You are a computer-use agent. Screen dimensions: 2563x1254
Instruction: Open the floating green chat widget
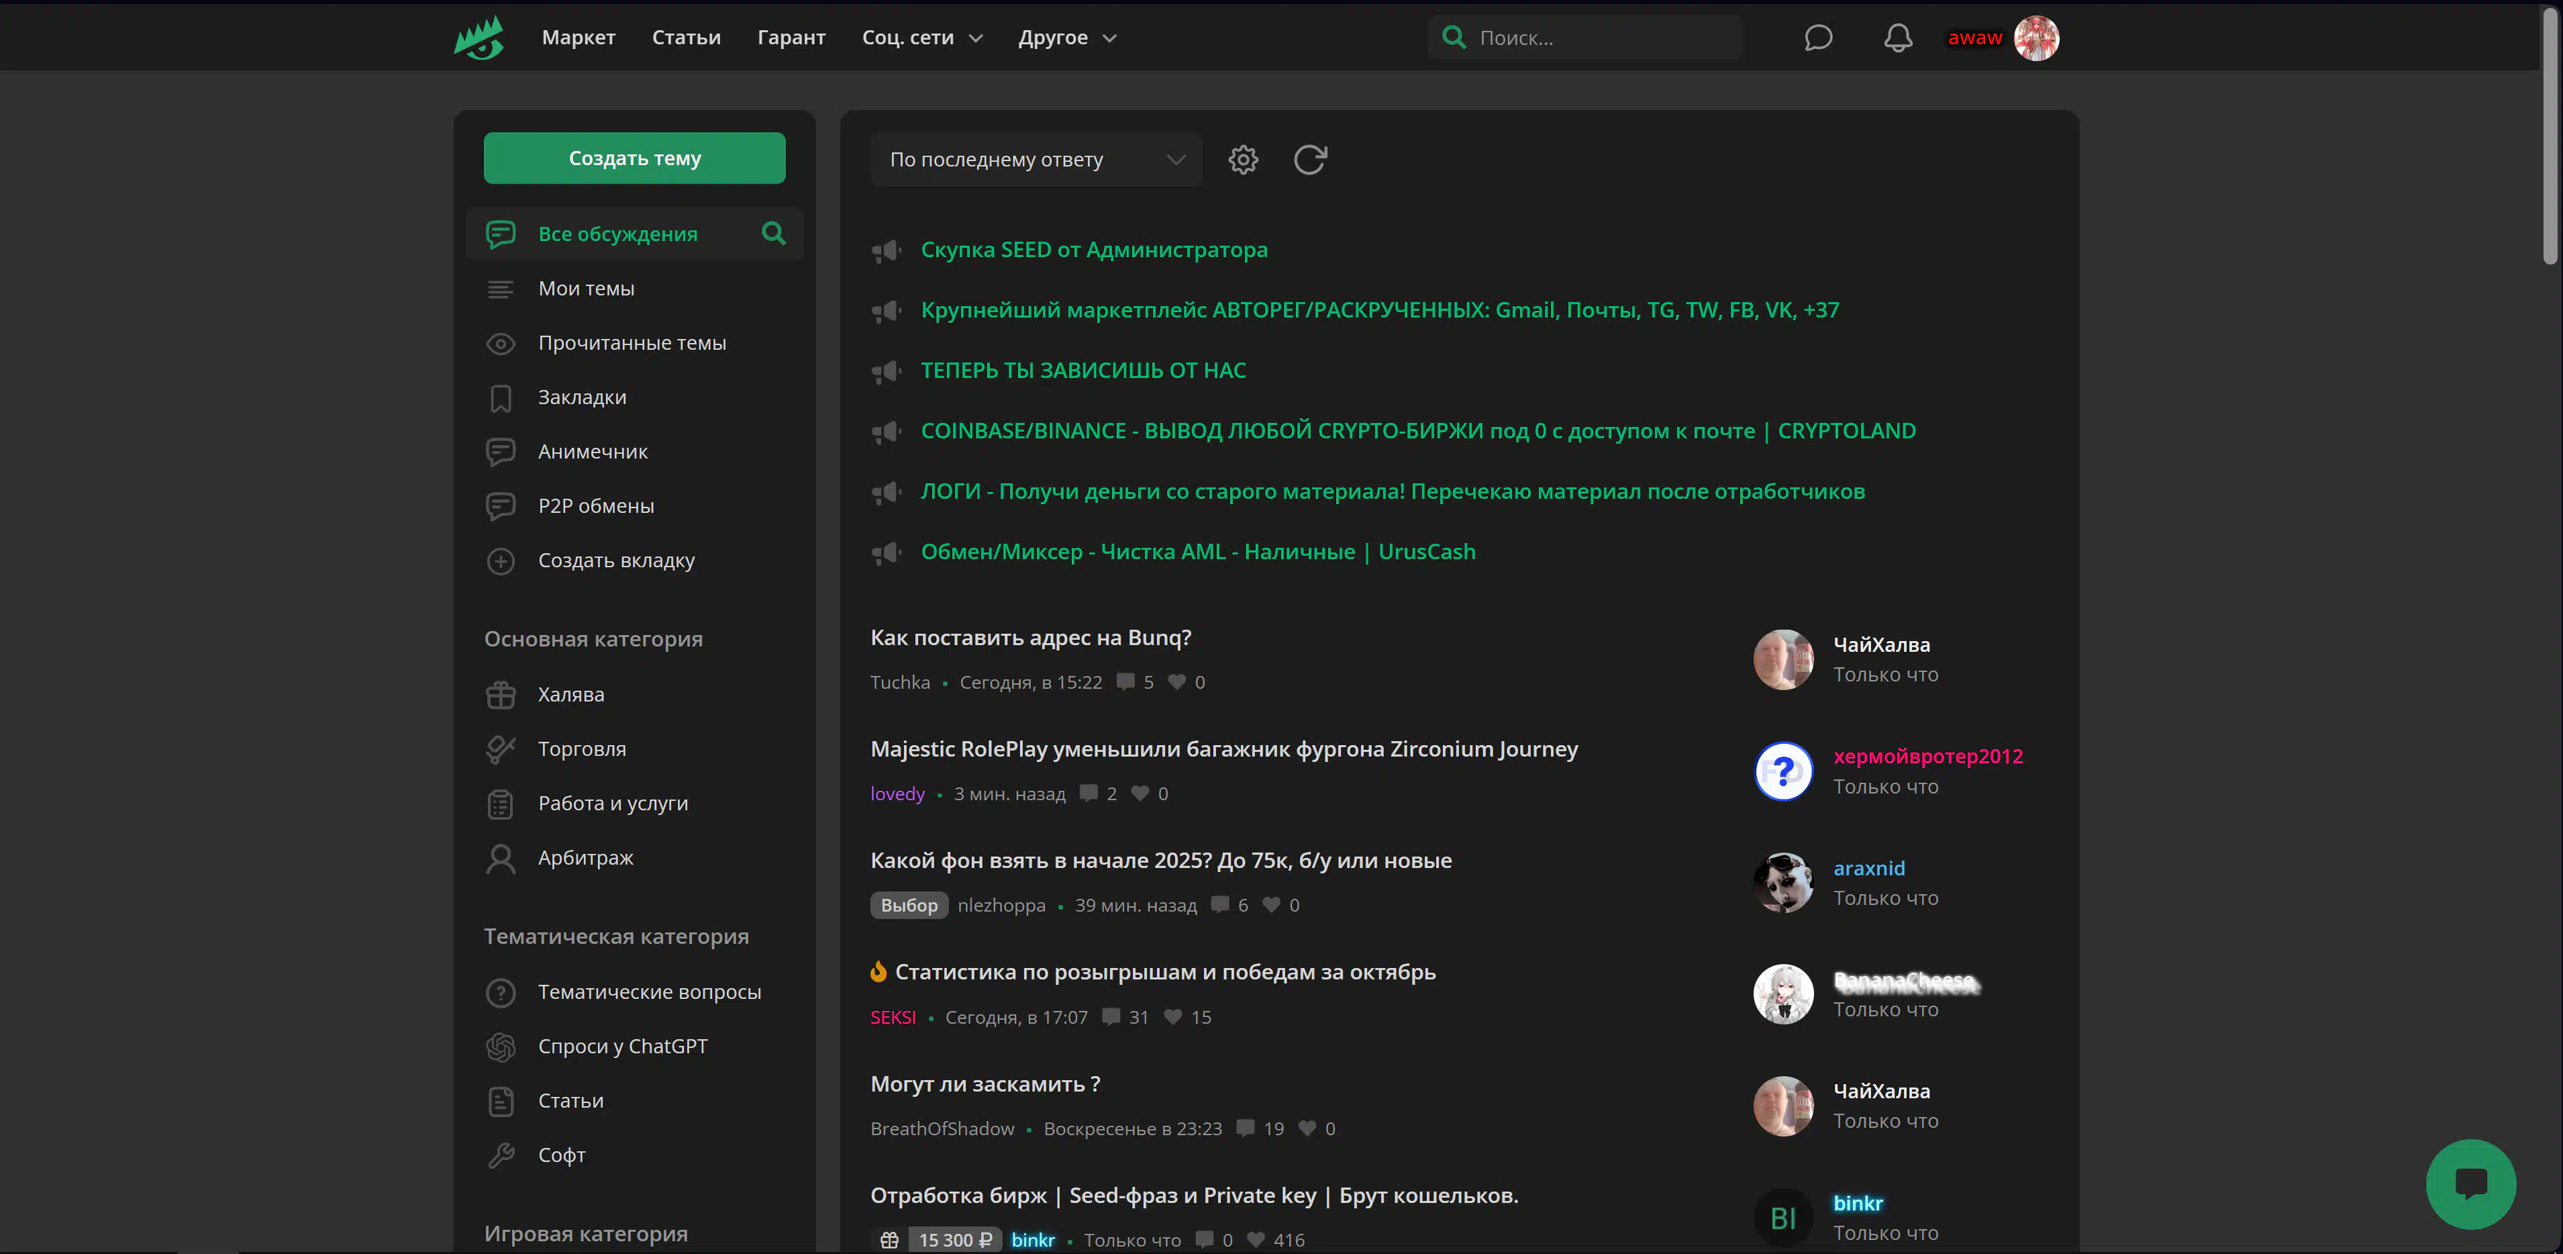tap(2470, 1184)
